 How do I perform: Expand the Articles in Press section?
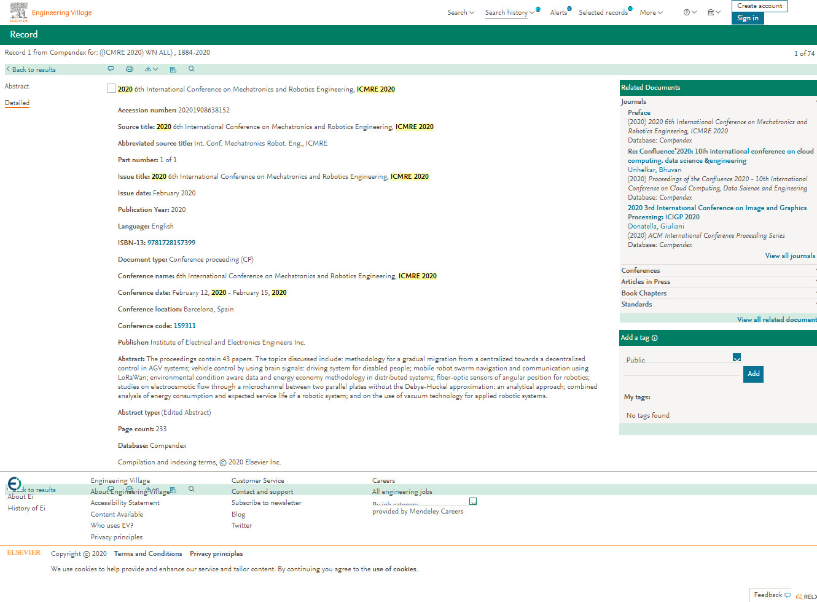(x=718, y=281)
